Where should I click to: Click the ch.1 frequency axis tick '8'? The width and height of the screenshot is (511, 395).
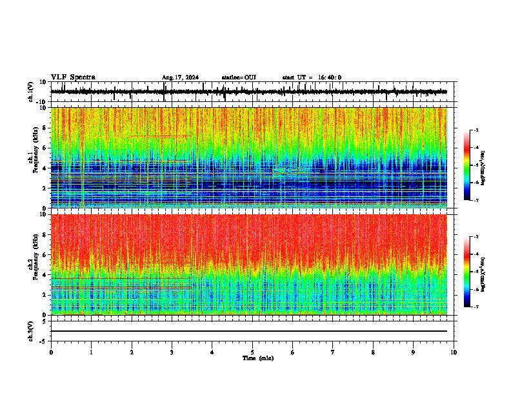[45, 128]
